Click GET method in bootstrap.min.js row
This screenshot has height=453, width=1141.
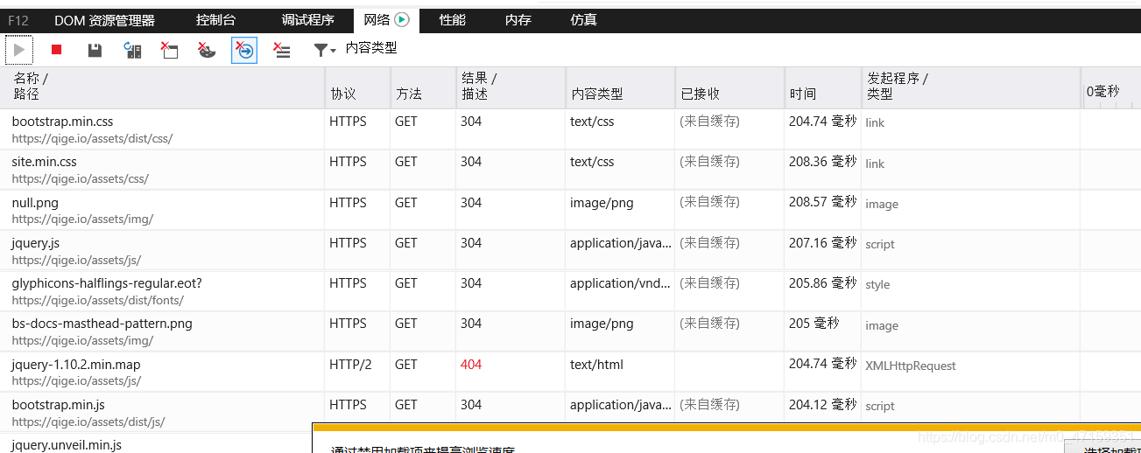pyautogui.click(x=406, y=404)
